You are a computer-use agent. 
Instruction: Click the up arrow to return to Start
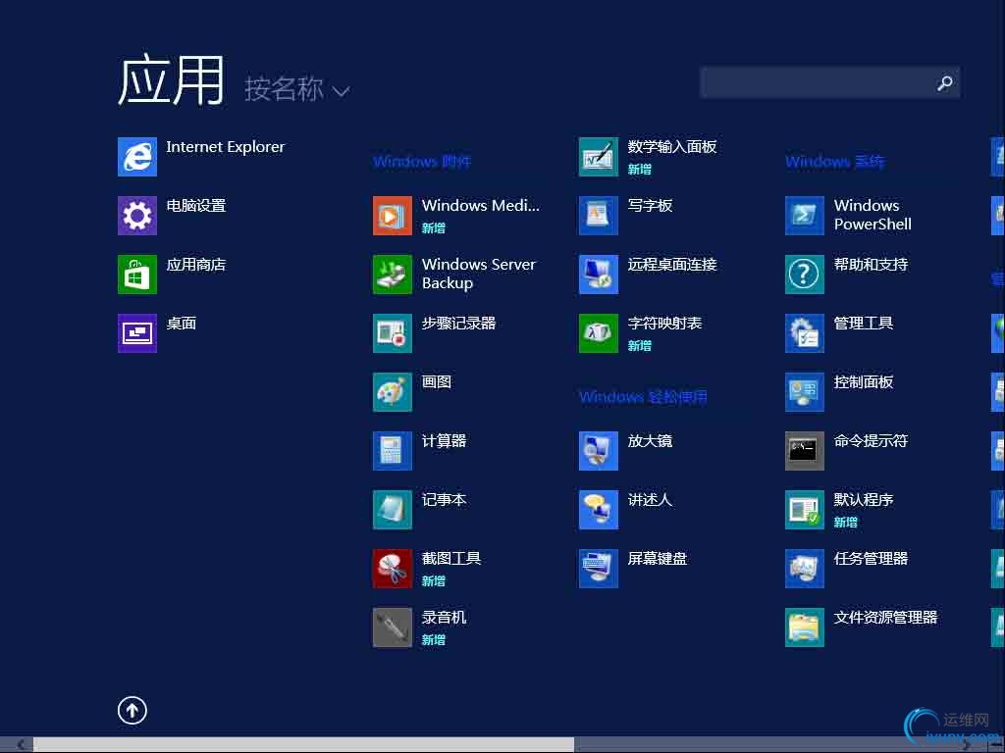[132, 710]
